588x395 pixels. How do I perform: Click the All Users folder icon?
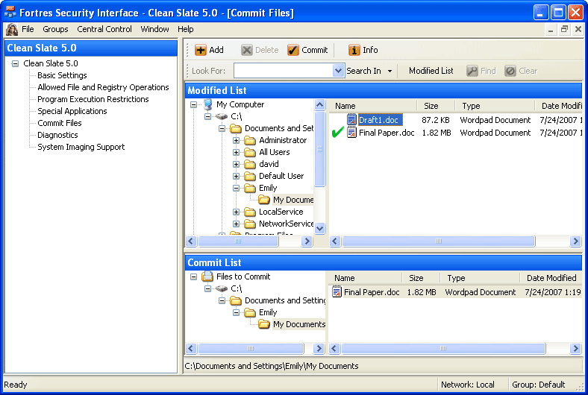[x=250, y=152]
